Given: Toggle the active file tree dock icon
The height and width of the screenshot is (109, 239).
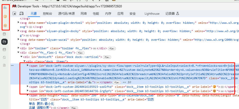Looking at the screenshot, I should point(4,42).
